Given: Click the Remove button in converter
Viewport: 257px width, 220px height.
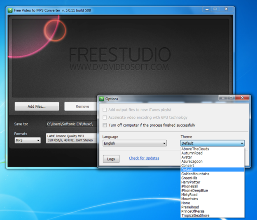Looking at the screenshot, I should pyautogui.click(x=81, y=107).
